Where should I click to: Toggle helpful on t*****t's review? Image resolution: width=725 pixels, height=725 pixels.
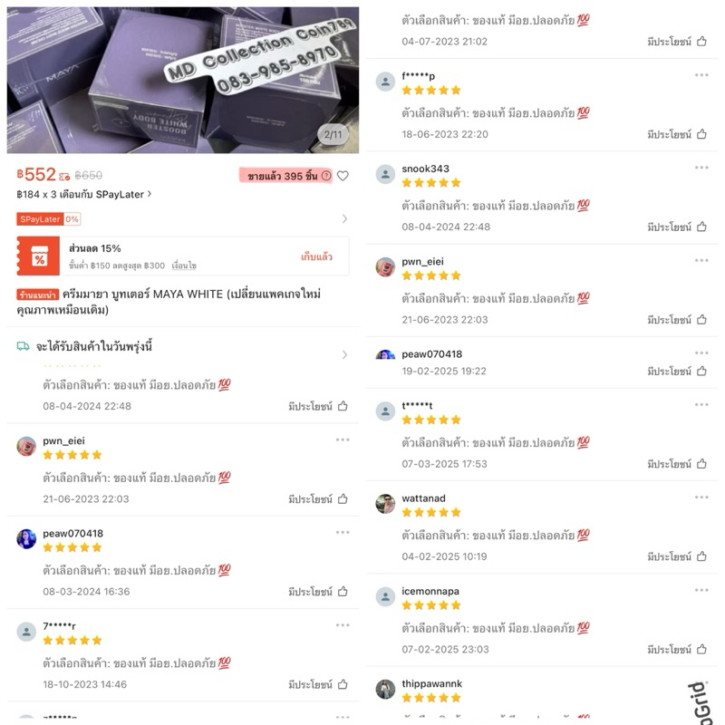tap(701, 464)
